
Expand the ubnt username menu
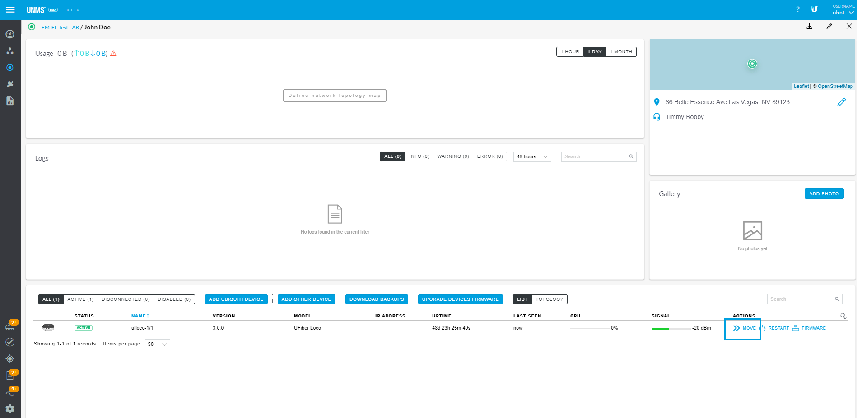coord(843,13)
